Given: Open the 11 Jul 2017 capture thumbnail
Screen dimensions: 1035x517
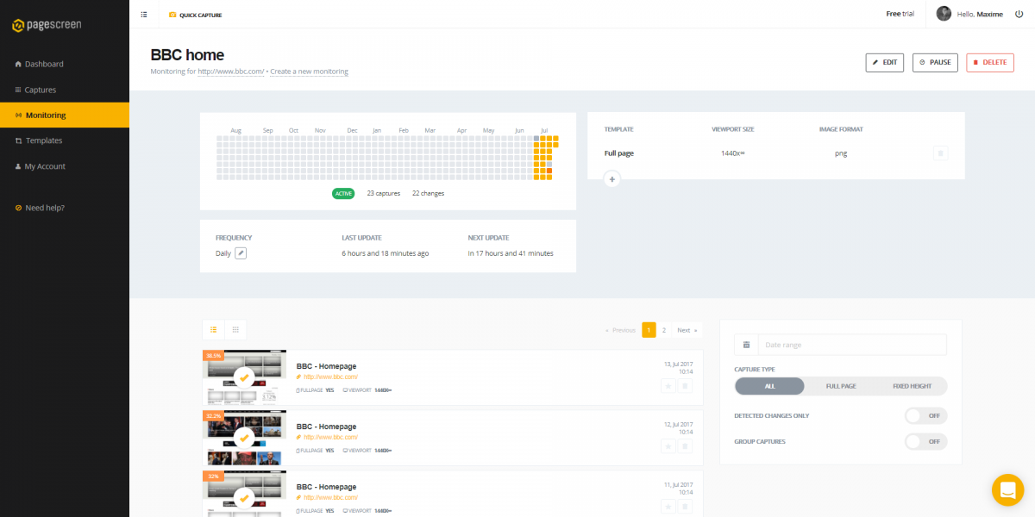Looking at the screenshot, I should 244,494.
